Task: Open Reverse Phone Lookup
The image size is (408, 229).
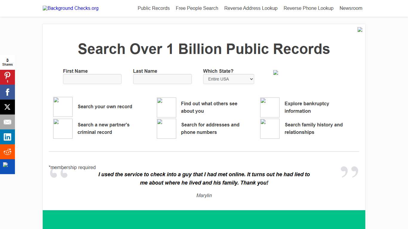Action: [308, 8]
